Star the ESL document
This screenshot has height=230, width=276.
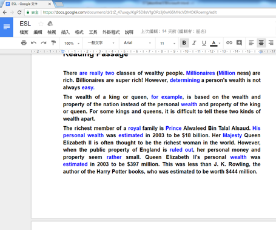[41, 24]
